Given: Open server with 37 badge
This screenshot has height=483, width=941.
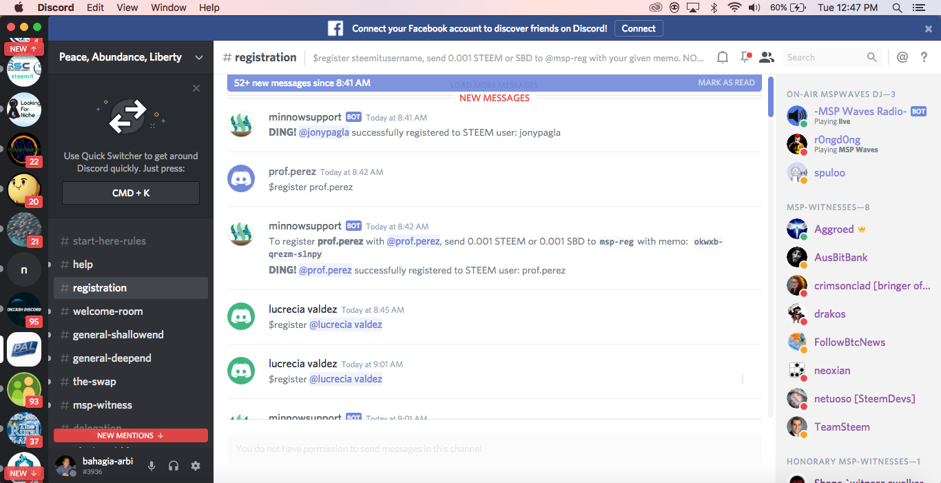Looking at the screenshot, I should coord(24,429).
